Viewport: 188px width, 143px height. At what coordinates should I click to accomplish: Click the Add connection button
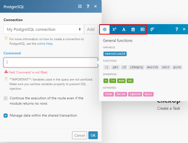tap(91, 29)
